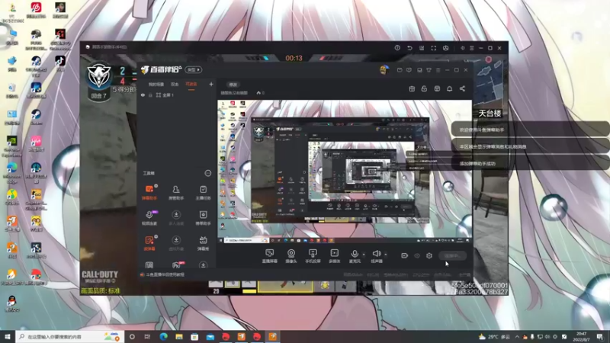Toggle the preview eye icon in bottom bar
610x343 pixels.
416,256
